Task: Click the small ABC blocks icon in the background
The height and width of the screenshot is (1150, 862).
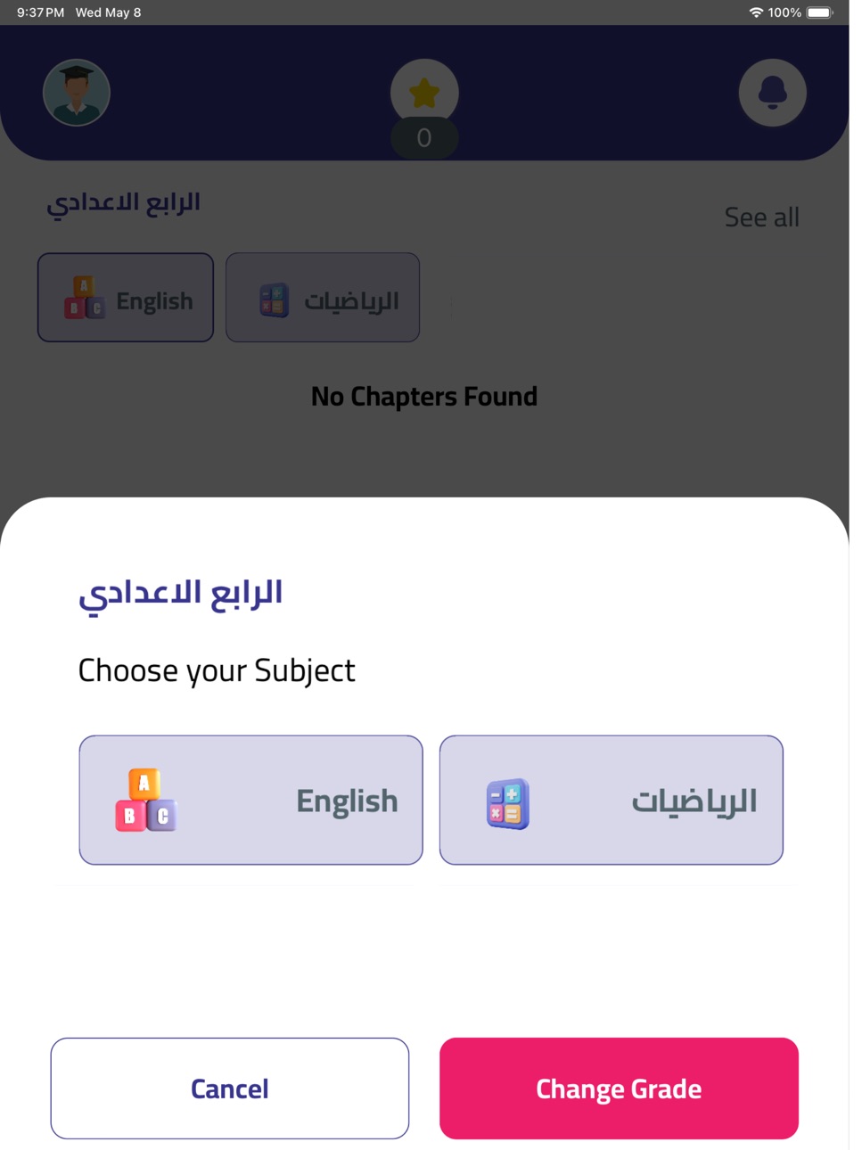Action: 85,298
